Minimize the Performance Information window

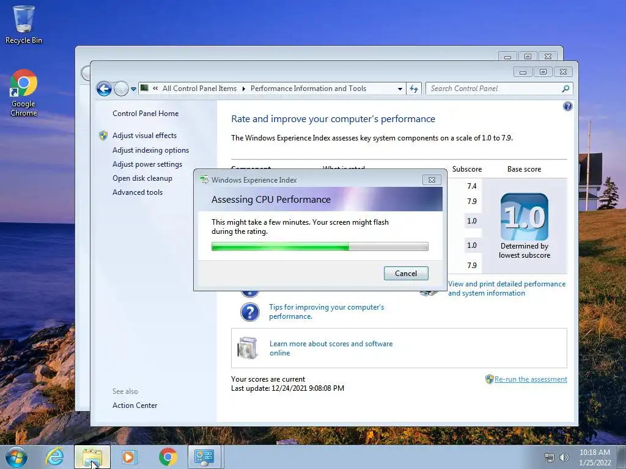tap(523, 72)
